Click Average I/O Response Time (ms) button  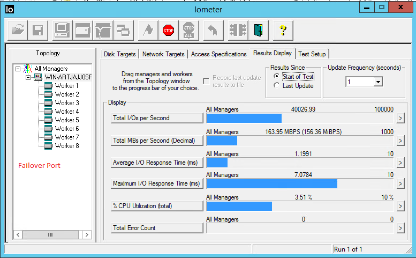pos(157,163)
